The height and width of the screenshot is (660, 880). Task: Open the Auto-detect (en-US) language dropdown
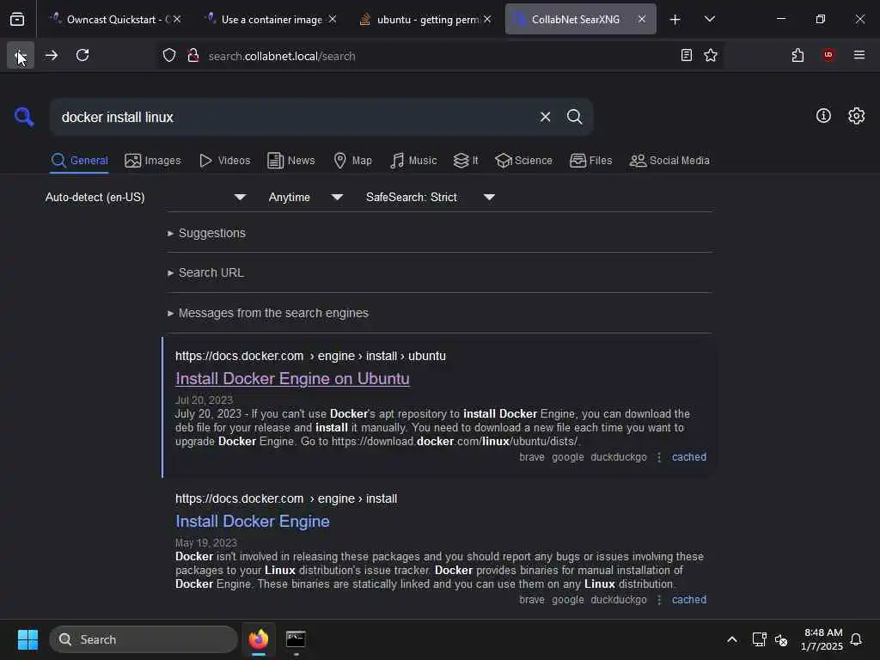145,197
